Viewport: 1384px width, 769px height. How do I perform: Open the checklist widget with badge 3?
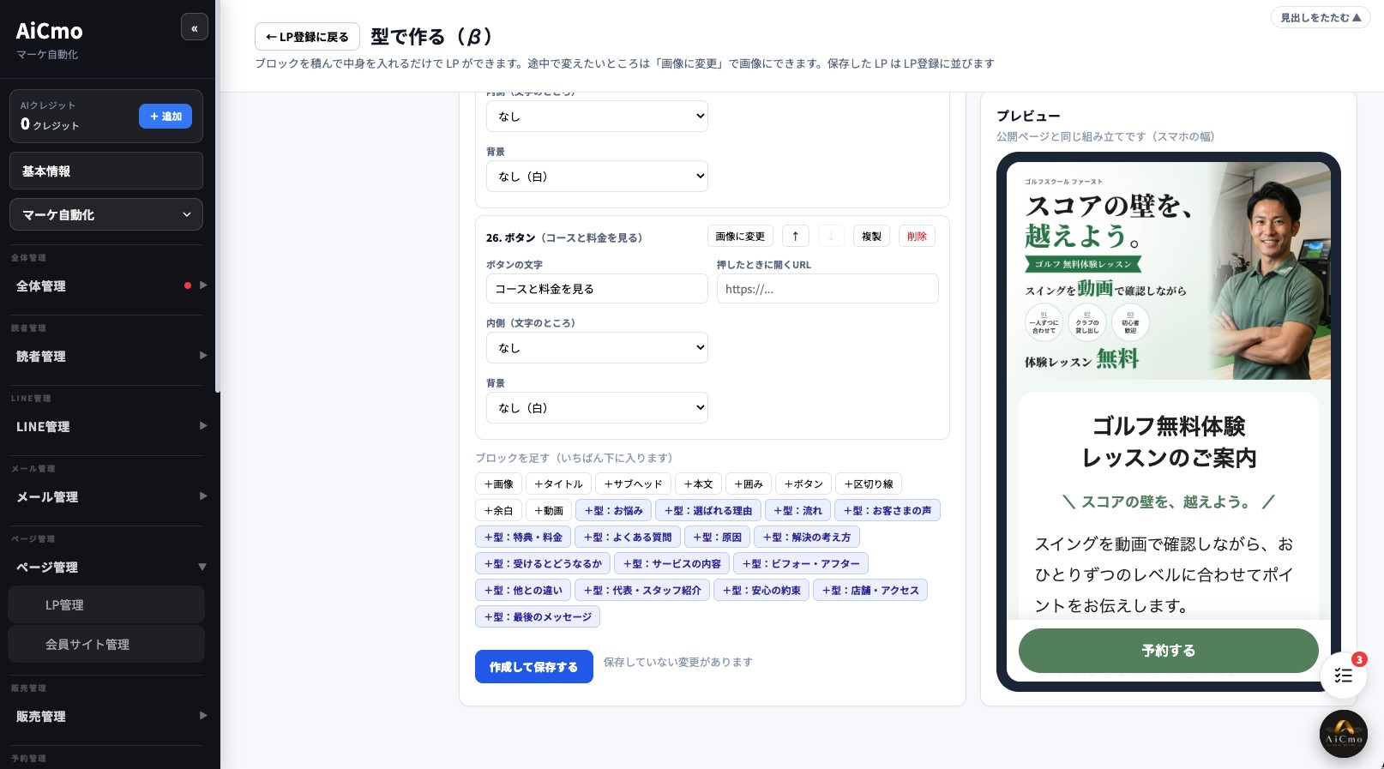click(x=1344, y=675)
